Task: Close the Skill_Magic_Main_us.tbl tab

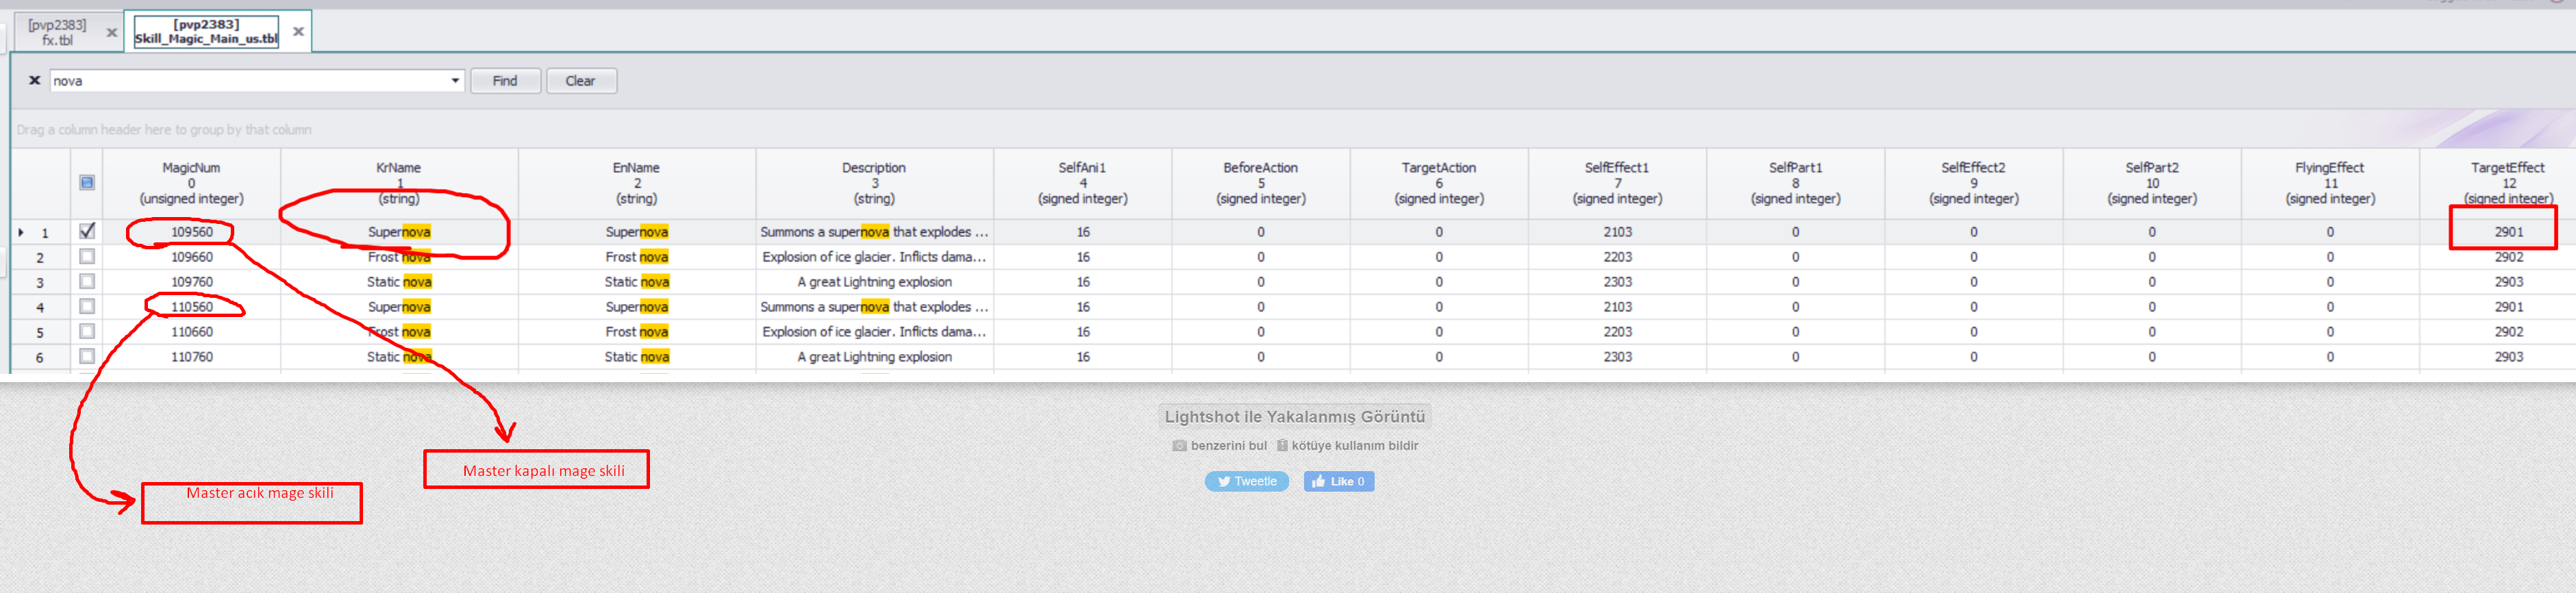Action: (x=298, y=32)
